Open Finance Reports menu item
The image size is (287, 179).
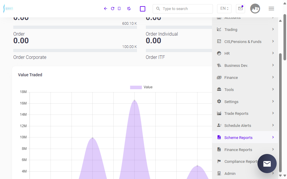[245, 150]
